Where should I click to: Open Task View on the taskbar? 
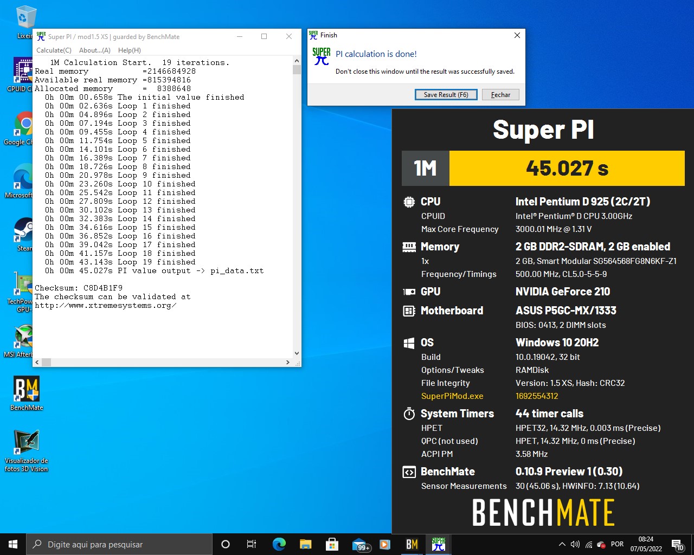coord(252,544)
